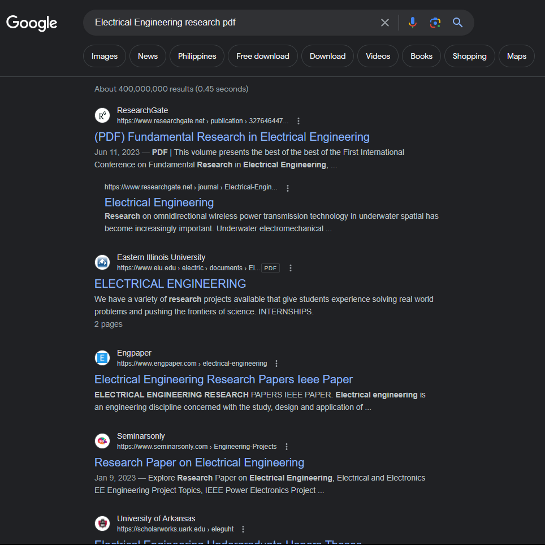Switch to the Maps filter tab
Screen dimensions: 545x545
point(517,56)
